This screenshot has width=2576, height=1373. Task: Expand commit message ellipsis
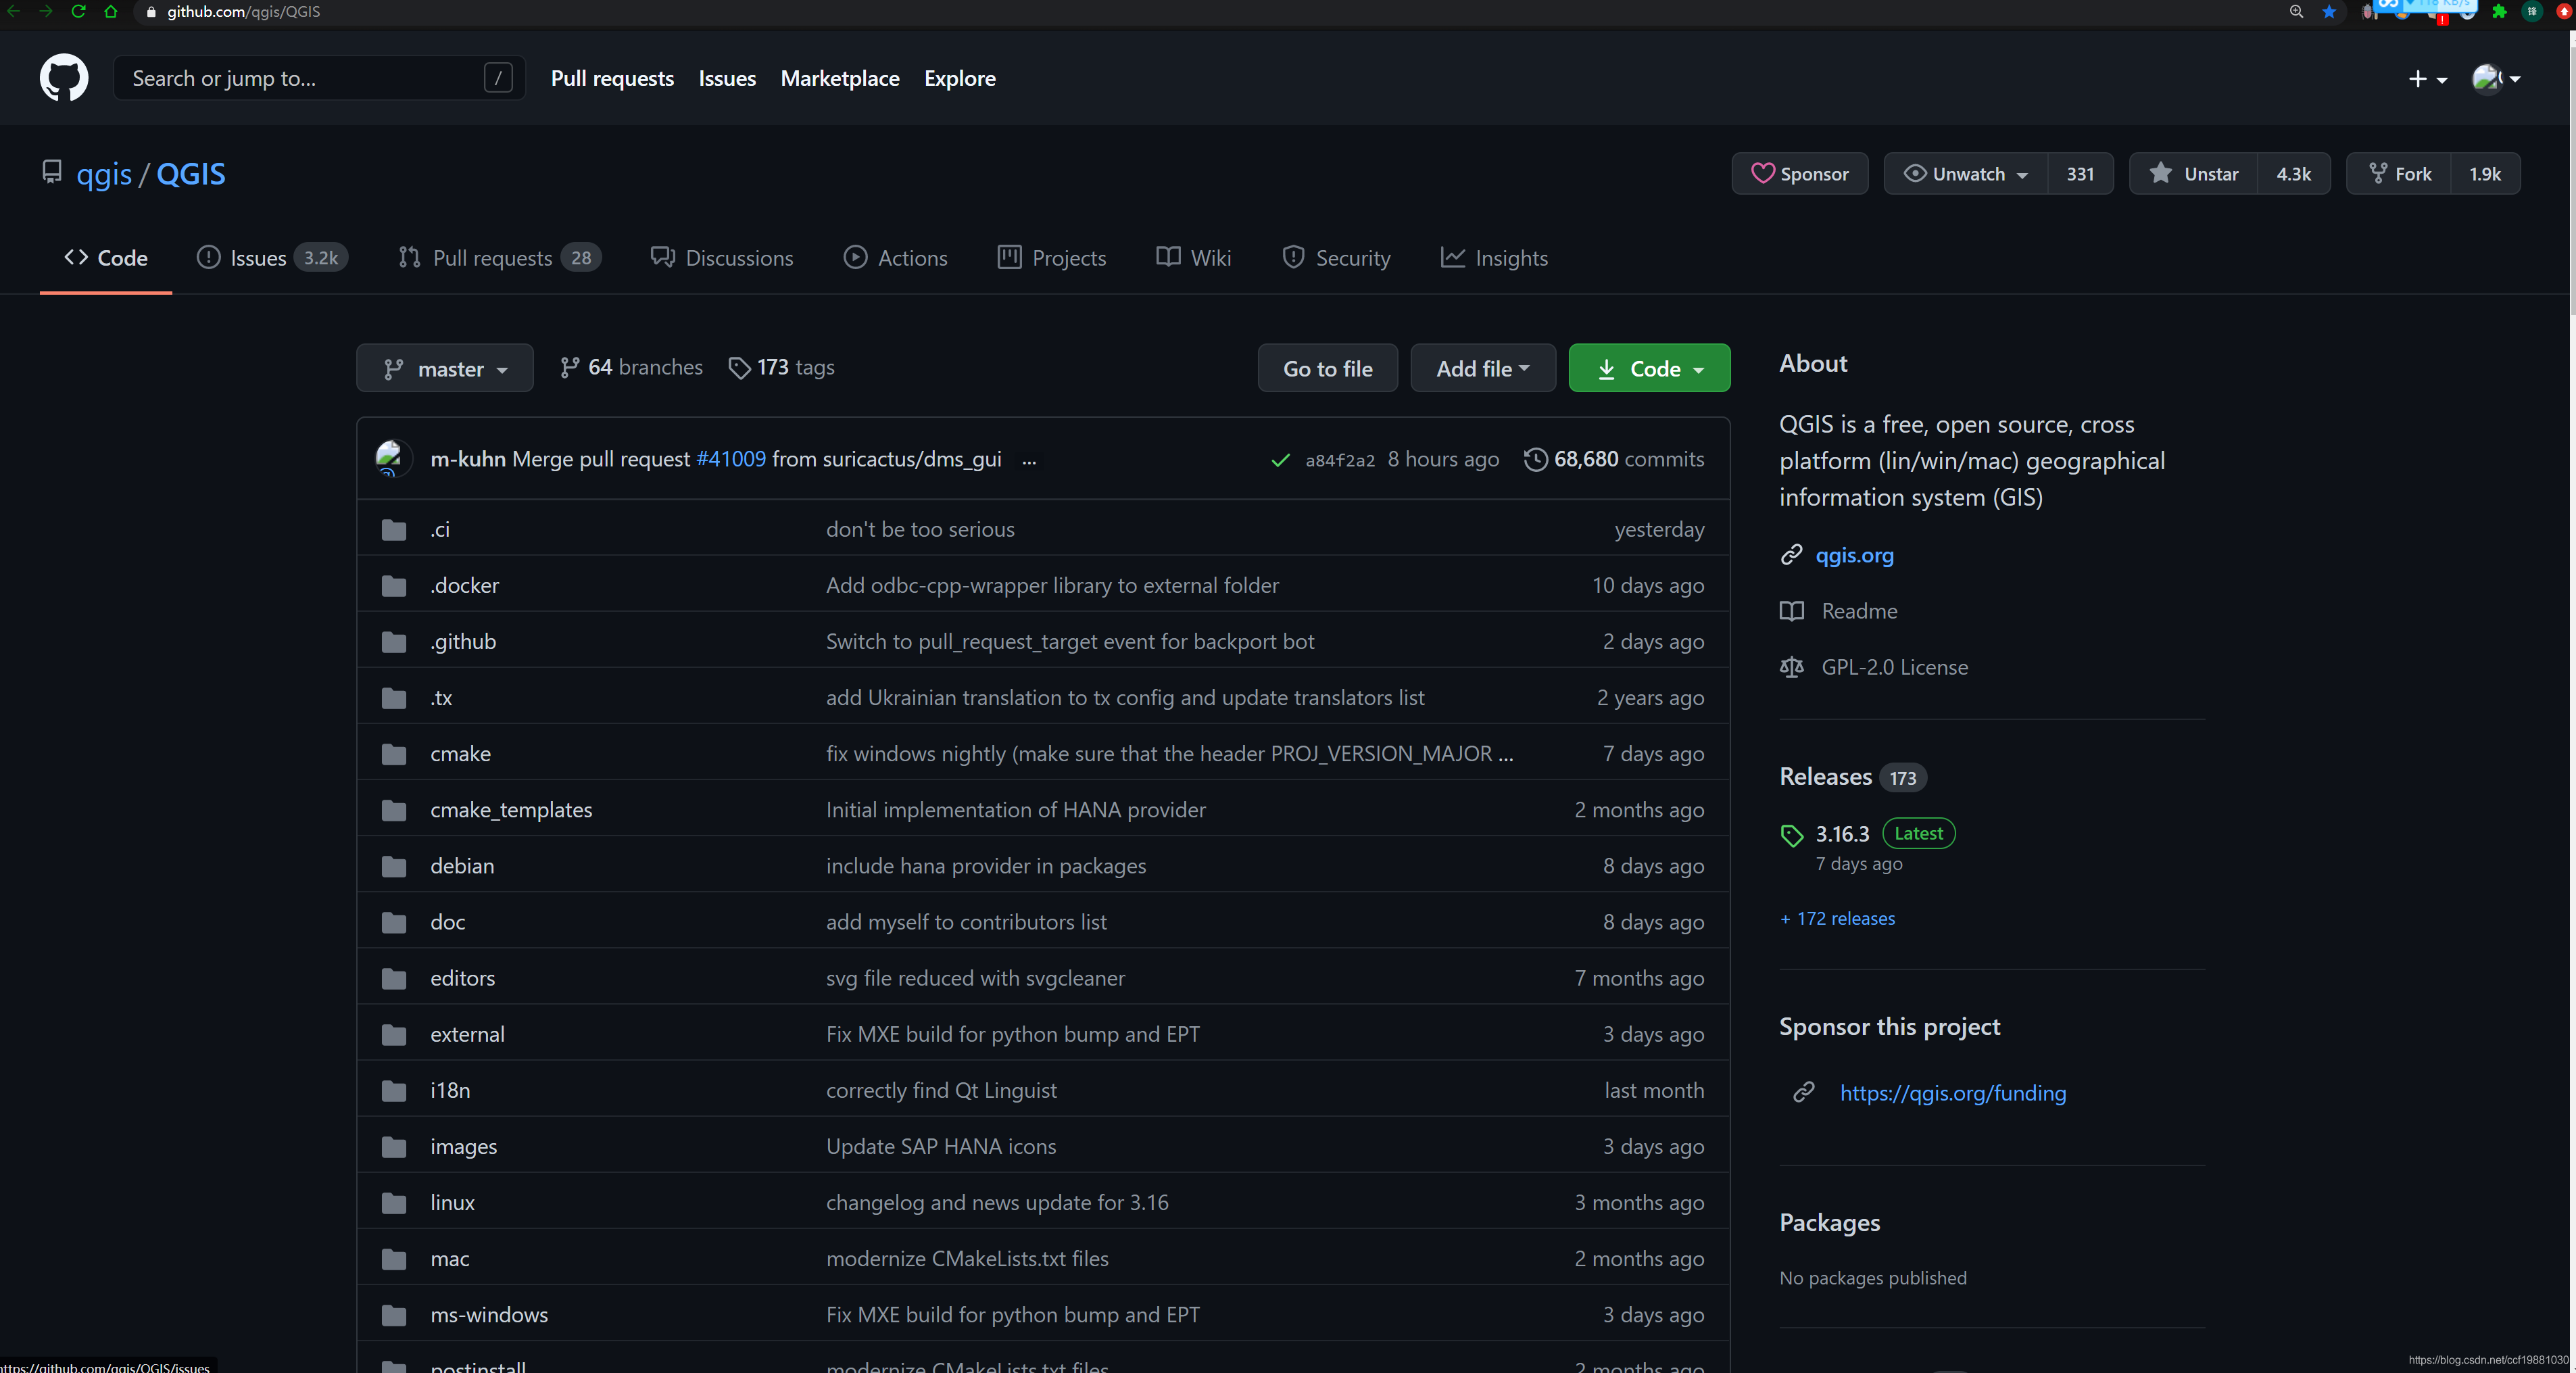click(x=1029, y=460)
